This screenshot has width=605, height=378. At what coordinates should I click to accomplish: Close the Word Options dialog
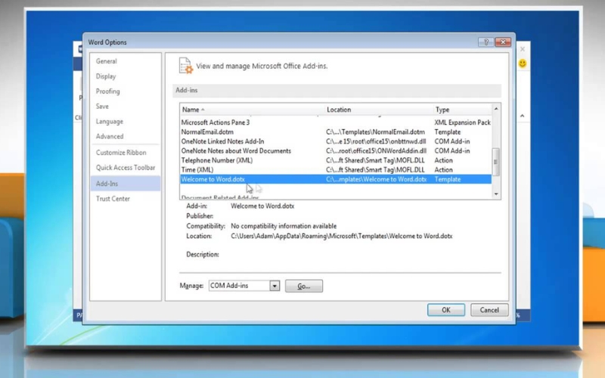coord(503,42)
